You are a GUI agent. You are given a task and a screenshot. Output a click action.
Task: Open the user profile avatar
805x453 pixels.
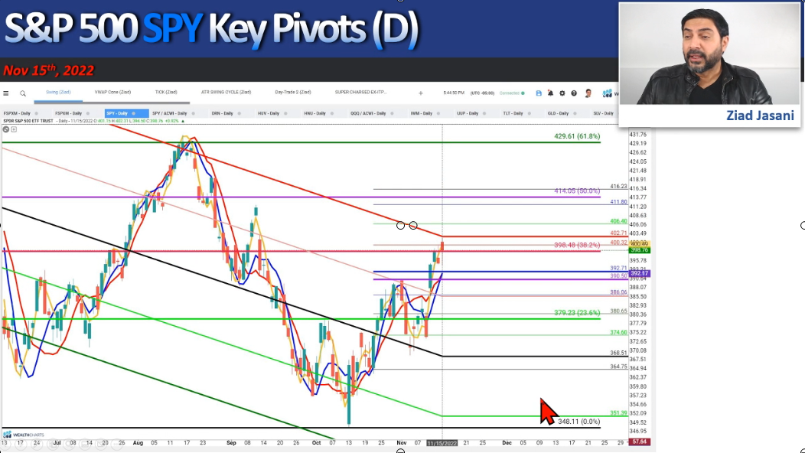[x=588, y=93]
